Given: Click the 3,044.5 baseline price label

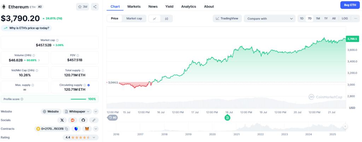Looking at the screenshot, I should click(113, 82).
